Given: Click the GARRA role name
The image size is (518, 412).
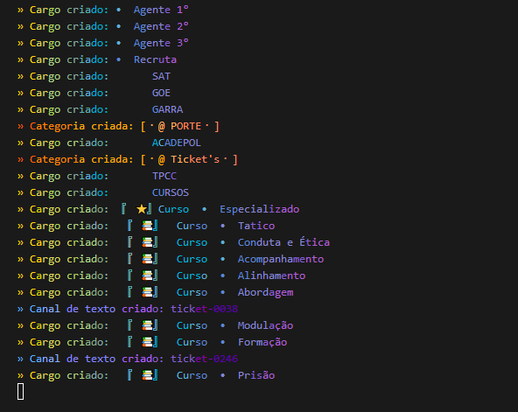Looking at the screenshot, I should pyautogui.click(x=167, y=109).
